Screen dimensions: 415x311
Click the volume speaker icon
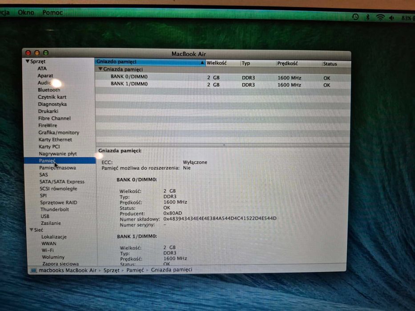(392, 18)
